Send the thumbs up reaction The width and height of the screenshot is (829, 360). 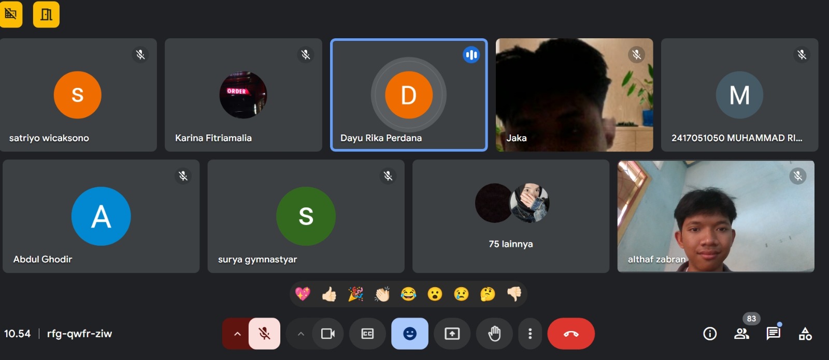[x=329, y=294]
